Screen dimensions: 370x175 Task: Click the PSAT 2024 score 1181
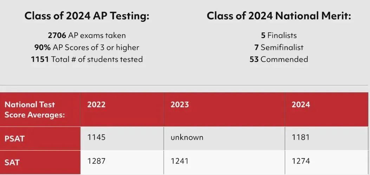pos(300,137)
